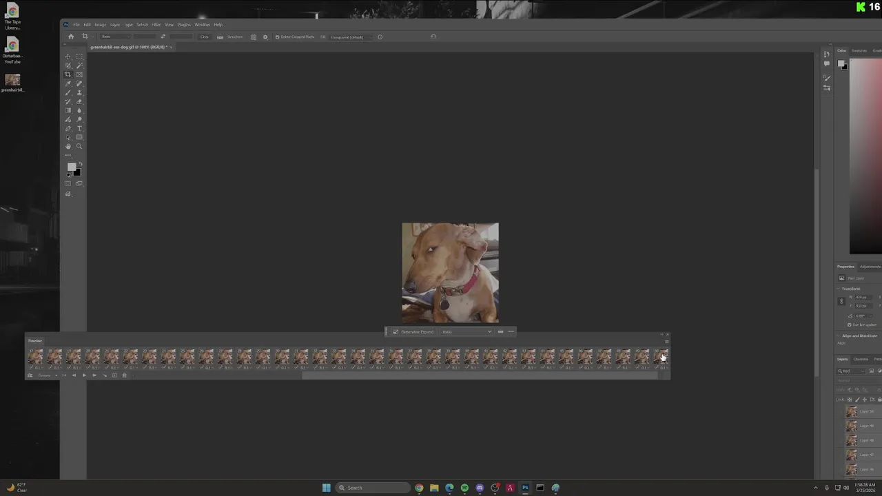Open the Window menu

202,25
